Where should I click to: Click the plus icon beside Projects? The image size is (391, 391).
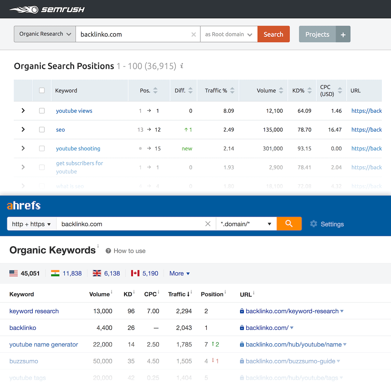[343, 34]
